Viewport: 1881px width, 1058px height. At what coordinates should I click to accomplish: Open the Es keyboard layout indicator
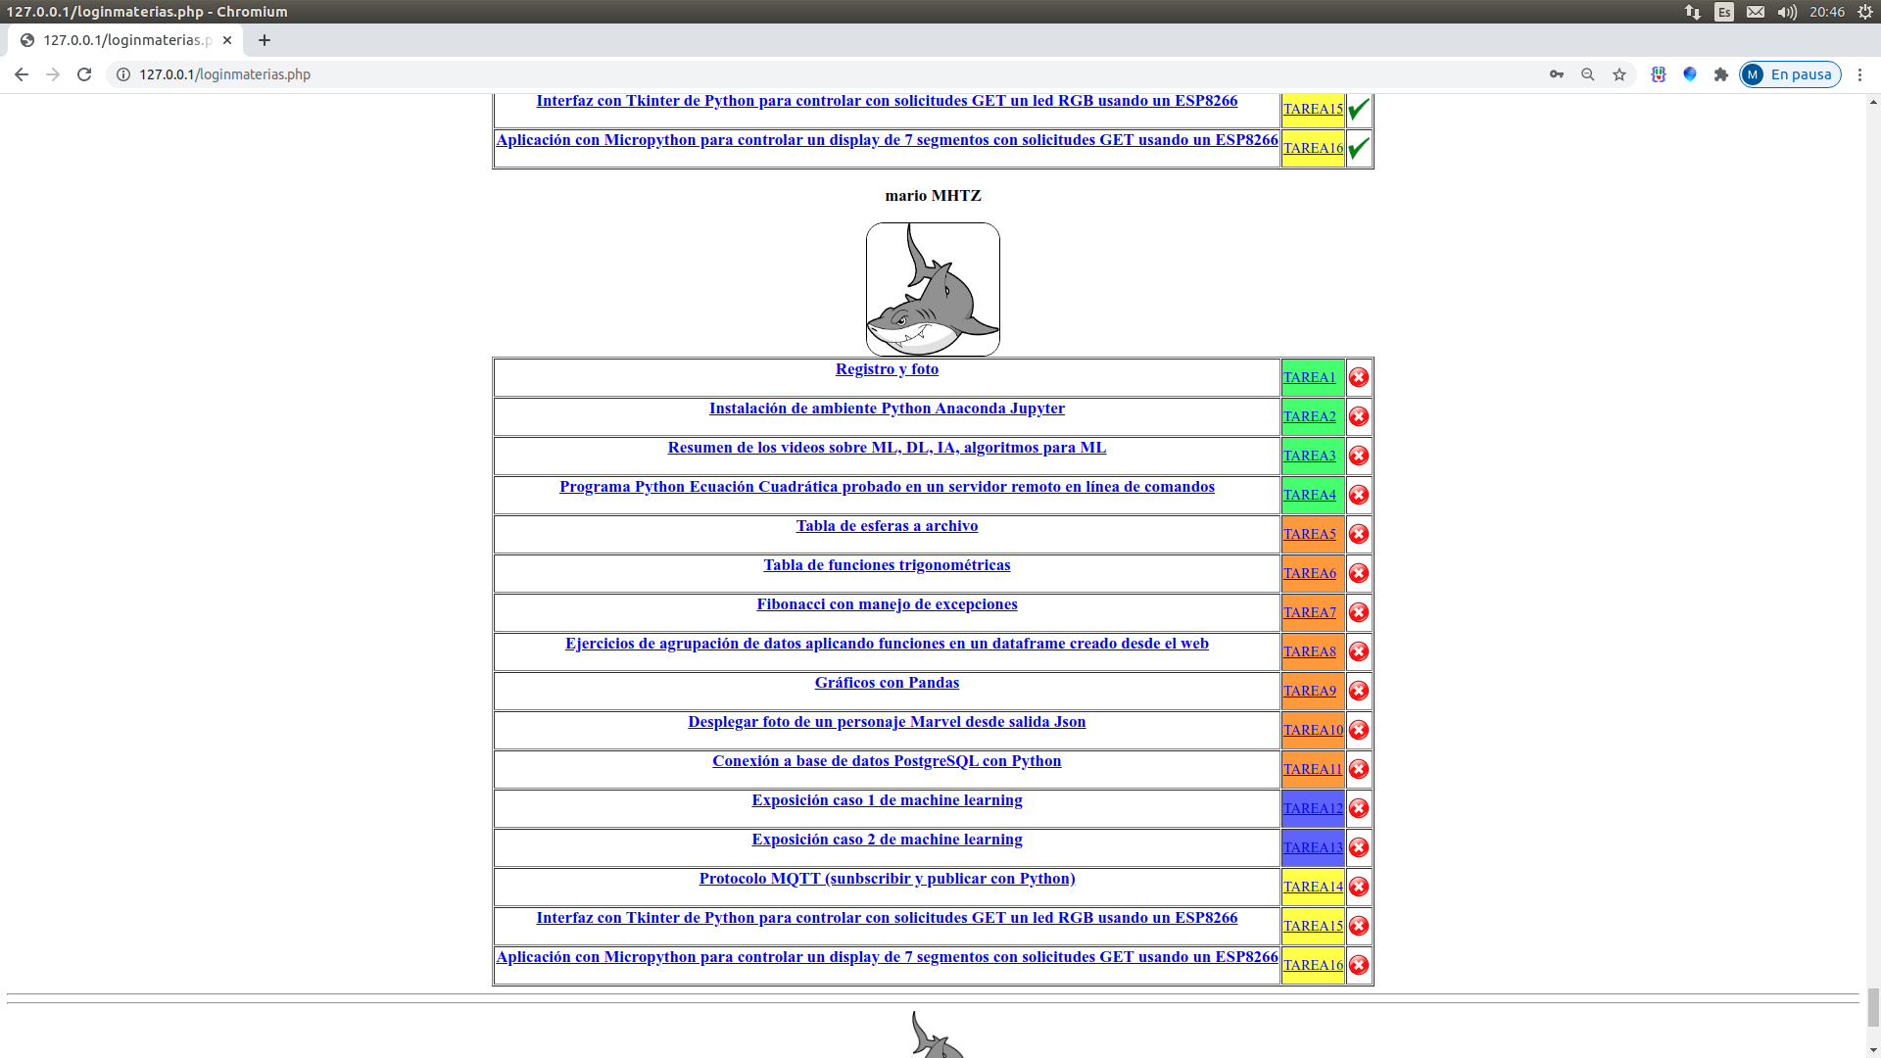[1724, 12]
